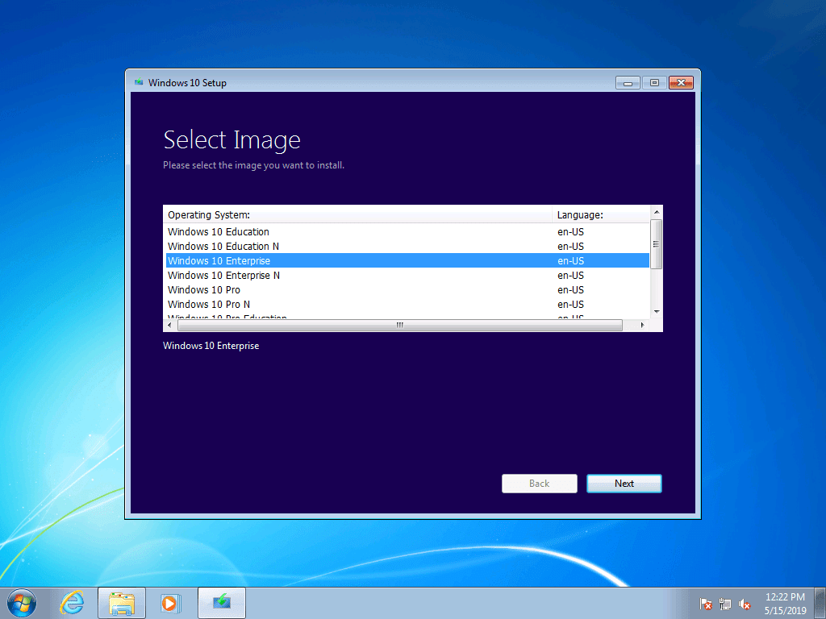Maximize the Windows 10 Setup window
This screenshot has height=619, width=826.
(654, 83)
